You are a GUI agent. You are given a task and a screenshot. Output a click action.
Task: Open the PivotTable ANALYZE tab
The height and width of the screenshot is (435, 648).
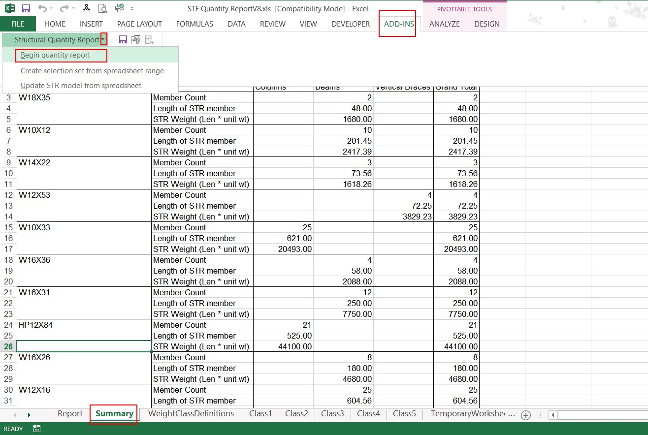445,24
